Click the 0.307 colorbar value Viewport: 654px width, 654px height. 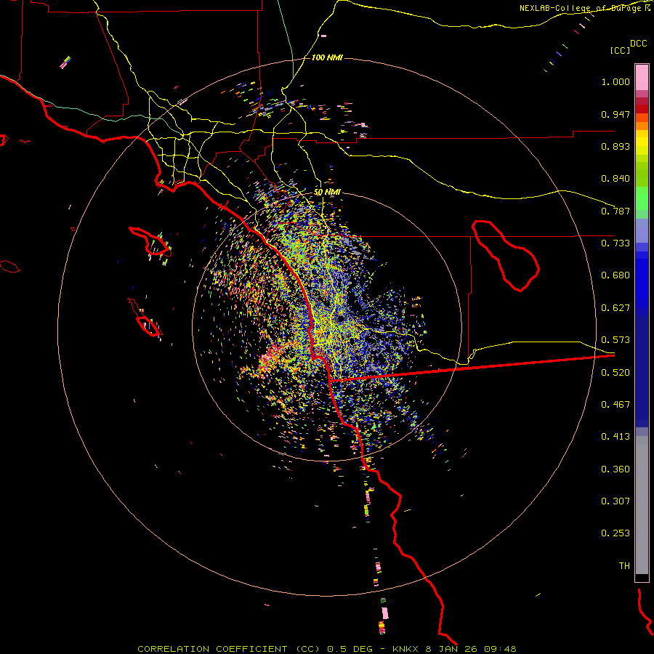(x=615, y=501)
